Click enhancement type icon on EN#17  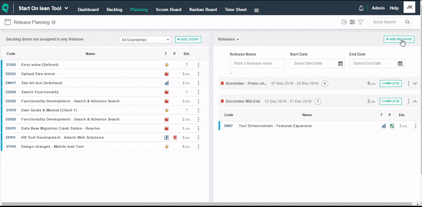point(167,83)
